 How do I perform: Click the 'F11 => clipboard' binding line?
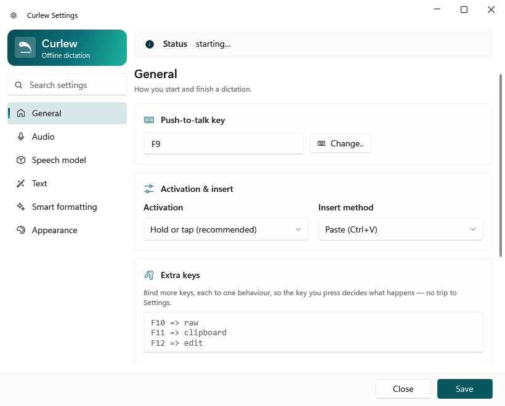coord(188,333)
